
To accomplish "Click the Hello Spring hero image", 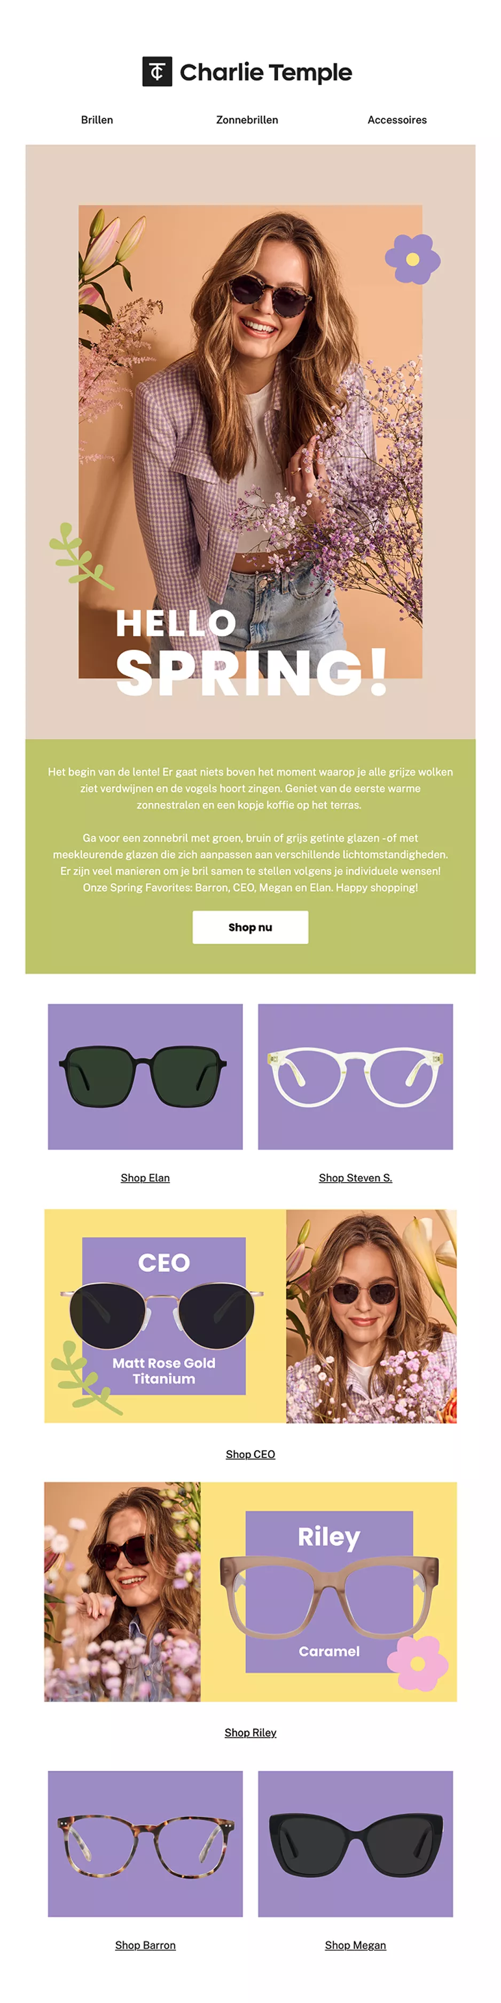I will click(x=250, y=441).
